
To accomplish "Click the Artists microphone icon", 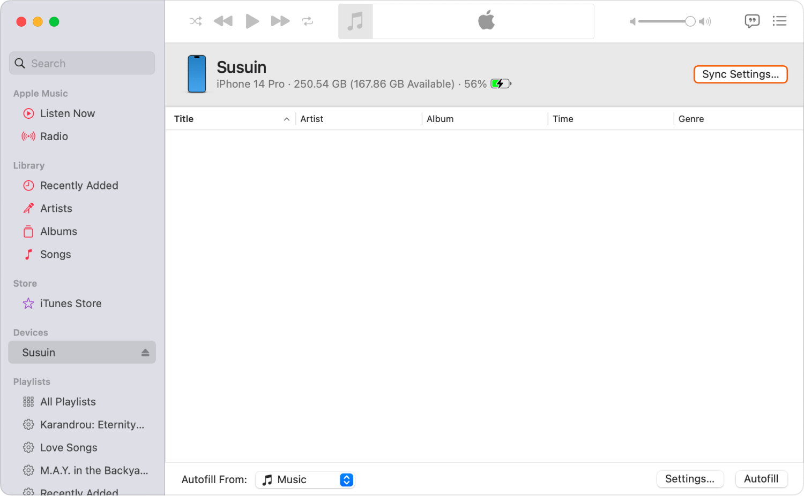I will (x=28, y=209).
